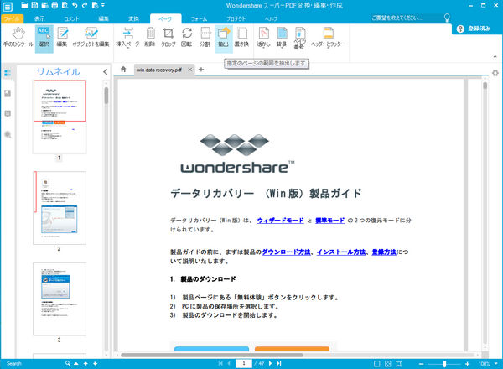Follow the インストール方法 link
Screen dimensions: 503x369
(x=341, y=252)
